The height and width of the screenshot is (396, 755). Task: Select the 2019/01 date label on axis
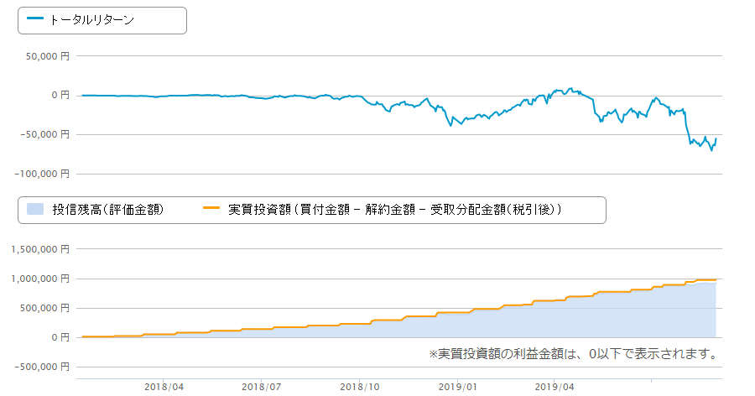coord(457,387)
